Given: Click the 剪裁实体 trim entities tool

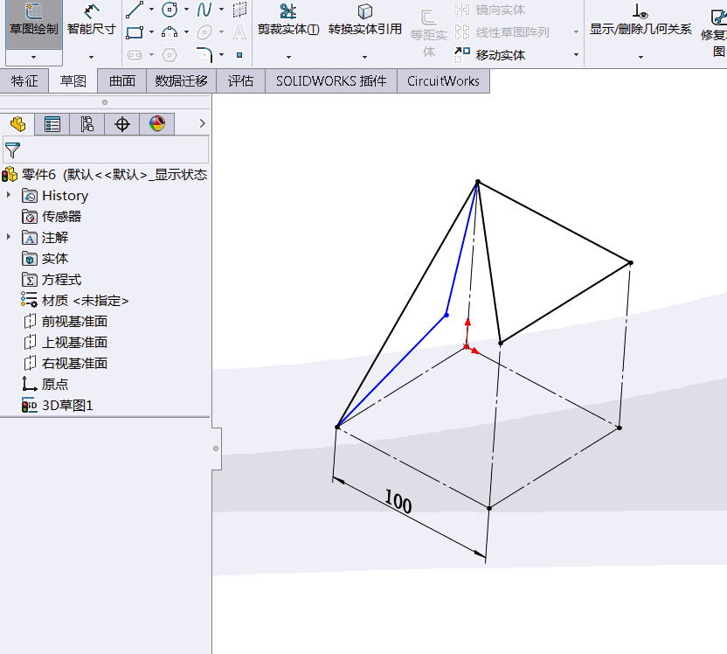Looking at the screenshot, I should [288, 21].
